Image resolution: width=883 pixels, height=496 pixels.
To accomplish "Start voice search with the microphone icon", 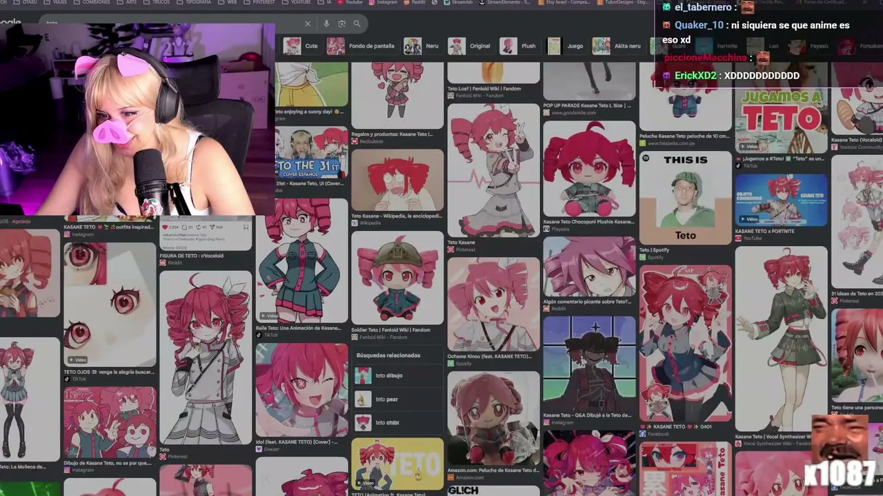I will coord(326,23).
